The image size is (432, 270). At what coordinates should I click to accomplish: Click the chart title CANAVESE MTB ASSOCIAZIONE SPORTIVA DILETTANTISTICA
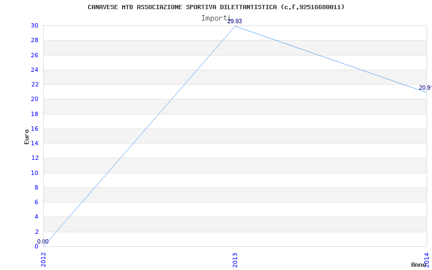216,7
